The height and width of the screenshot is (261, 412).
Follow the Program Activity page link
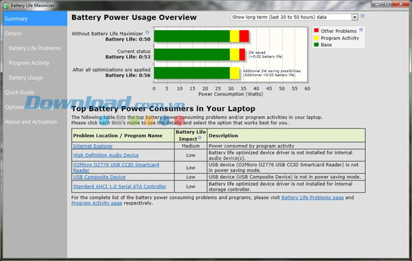97,203
